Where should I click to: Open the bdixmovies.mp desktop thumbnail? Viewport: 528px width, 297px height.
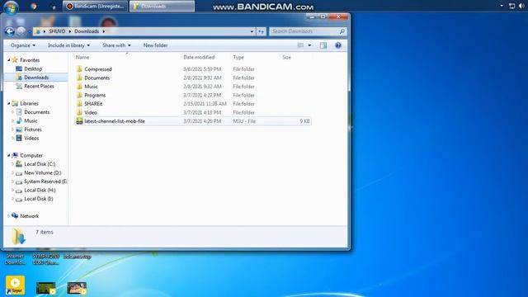[77, 288]
